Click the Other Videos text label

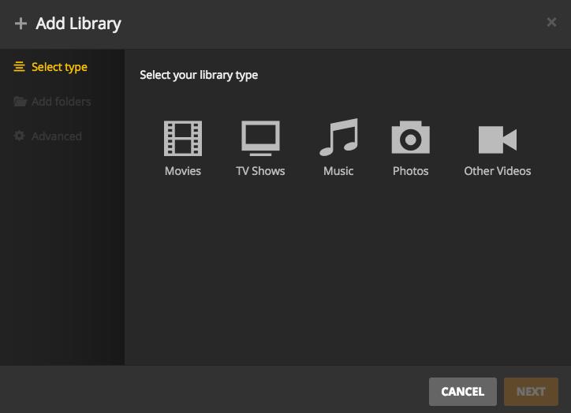(x=497, y=171)
